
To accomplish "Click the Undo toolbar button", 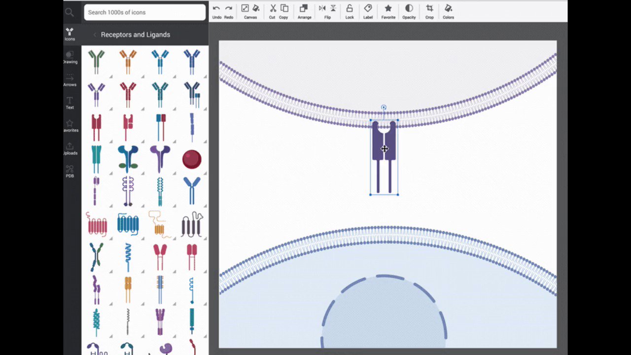I will pyautogui.click(x=216, y=12).
